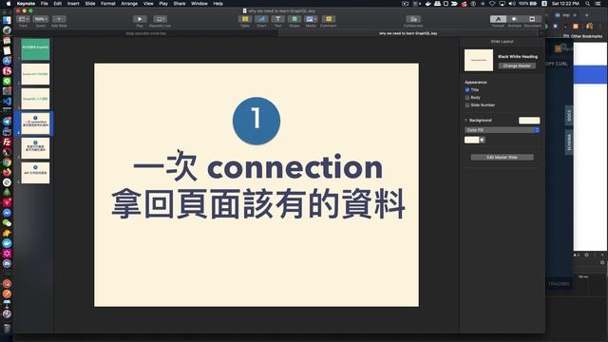
Task: Open the Arrange menu
Action: (129, 4)
